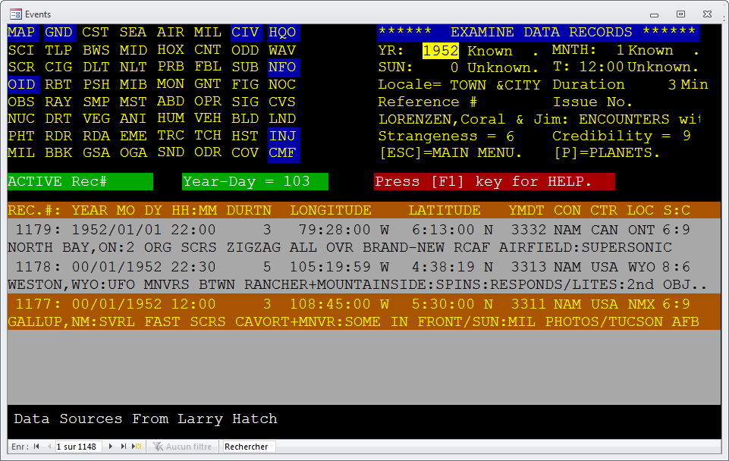Click the green ACTIVE Rec# field
The width and height of the screenshot is (729, 461).
(80, 181)
